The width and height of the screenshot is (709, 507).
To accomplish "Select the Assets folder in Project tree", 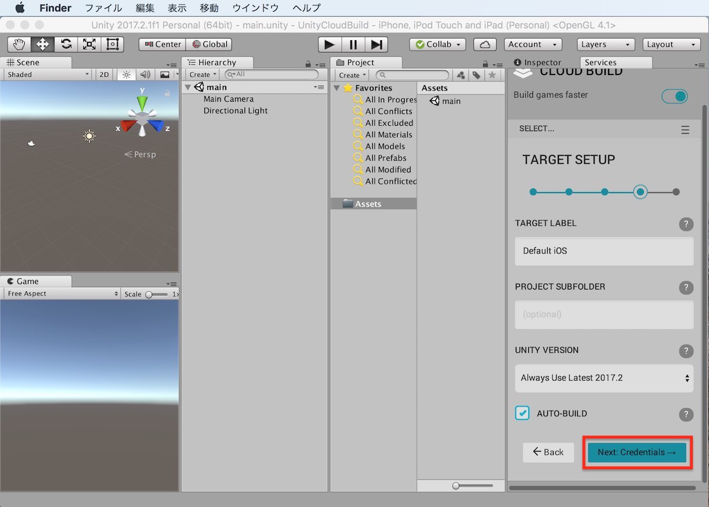I will coord(373,204).
